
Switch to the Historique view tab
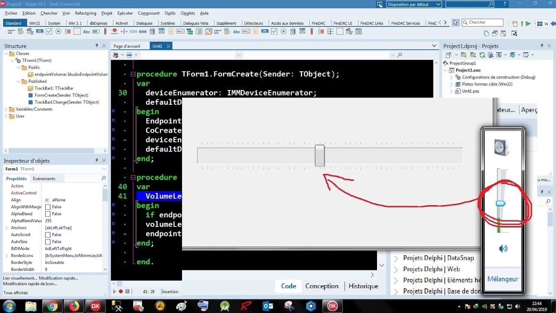click(x=363, y=286)
